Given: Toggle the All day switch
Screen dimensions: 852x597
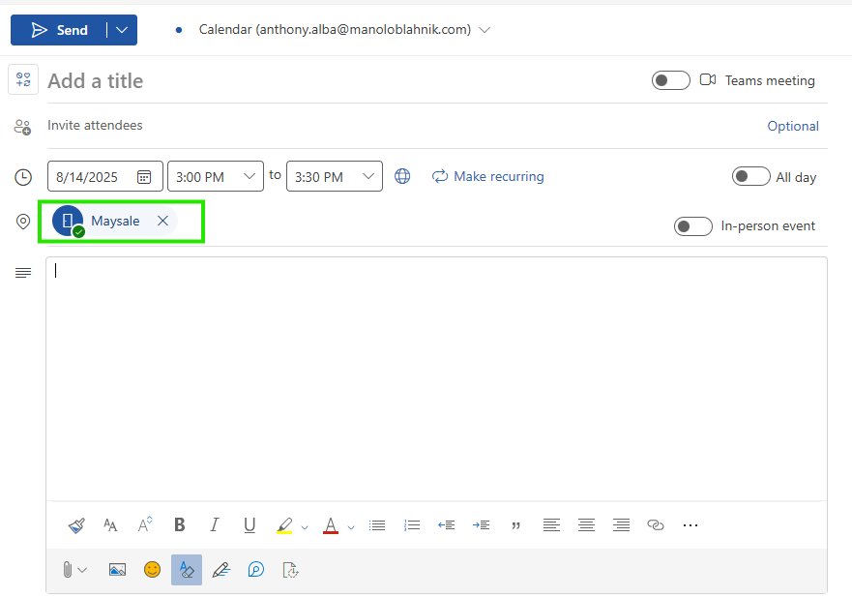Looking at the screenshot, I should 750,177.
